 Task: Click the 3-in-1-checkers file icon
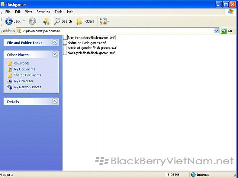click(x=65, y=37)
